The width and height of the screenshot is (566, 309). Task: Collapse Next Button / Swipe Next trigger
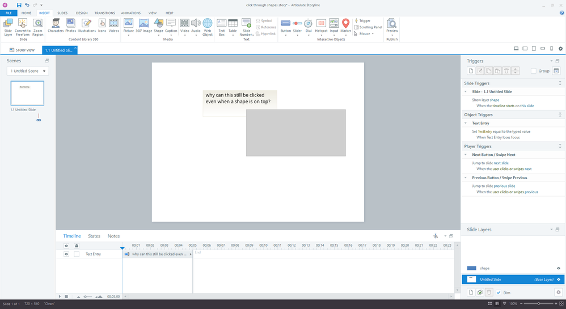tap(466, 155)
